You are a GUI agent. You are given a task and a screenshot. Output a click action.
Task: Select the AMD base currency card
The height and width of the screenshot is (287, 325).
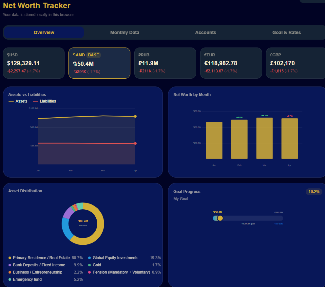tap(99, 63)
